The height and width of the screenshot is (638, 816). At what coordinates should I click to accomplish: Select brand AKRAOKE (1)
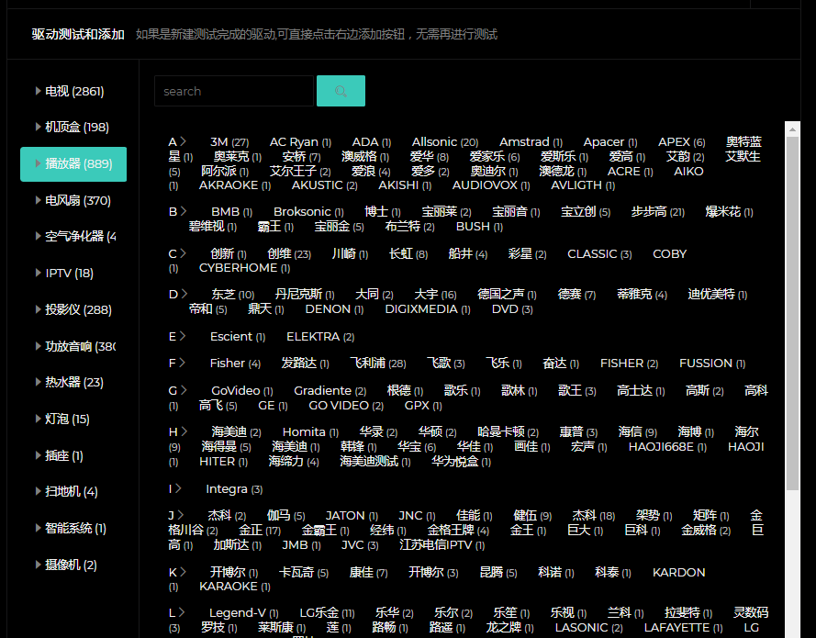tap(235, 185)
